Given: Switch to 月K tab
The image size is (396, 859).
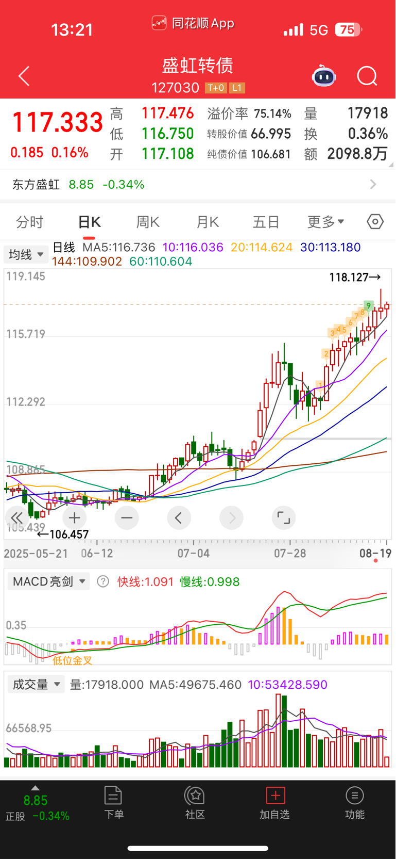Looking at the screenshot, I should [208, 222].
